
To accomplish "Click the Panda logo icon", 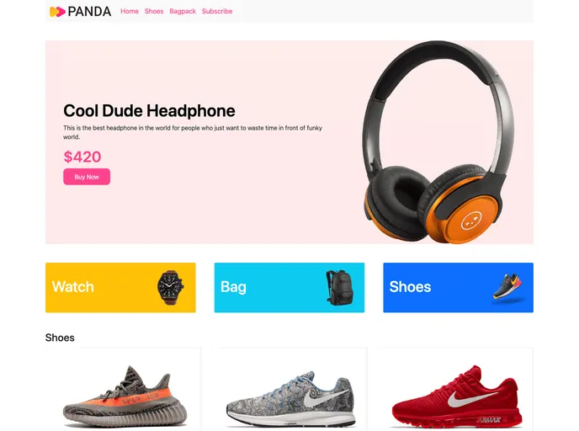I will [x=57, y=12].
